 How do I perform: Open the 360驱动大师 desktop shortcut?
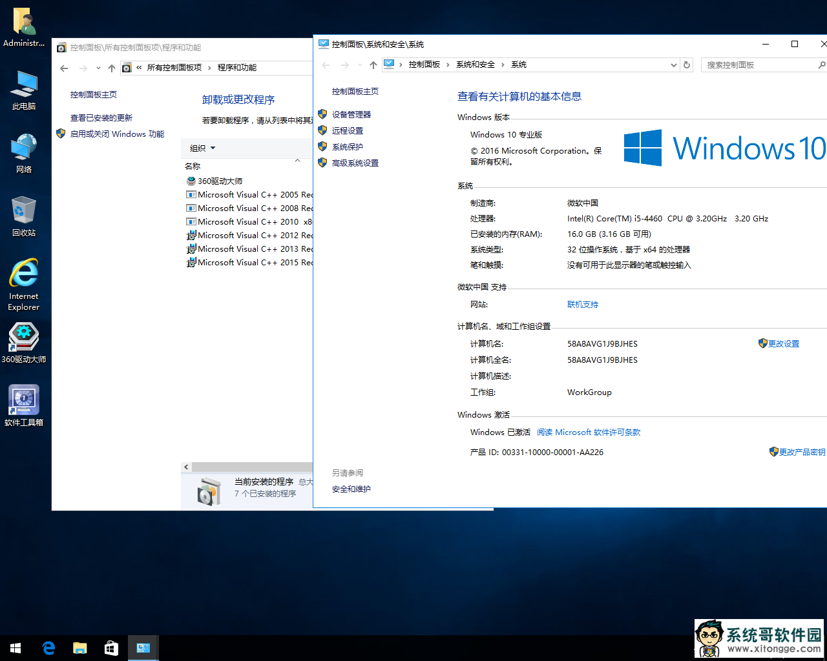[24, 343]
